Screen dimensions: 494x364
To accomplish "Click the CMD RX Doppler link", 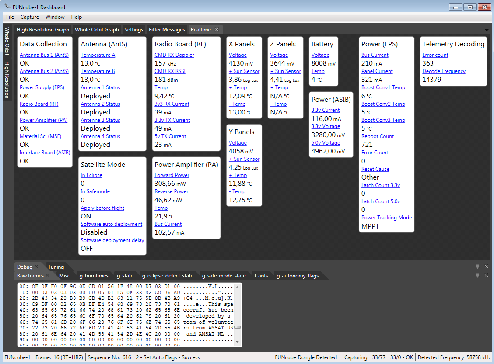I will [x=174, y=55].
